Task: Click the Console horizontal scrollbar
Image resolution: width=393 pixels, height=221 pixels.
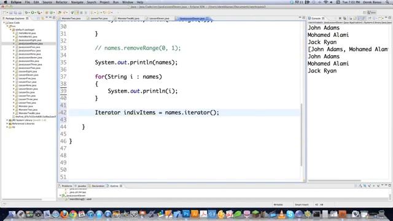Action: click(334, 180)
